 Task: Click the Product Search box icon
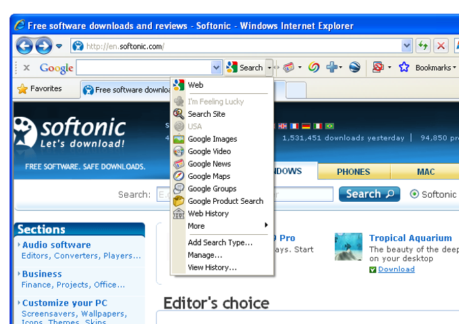pos(179,201)
